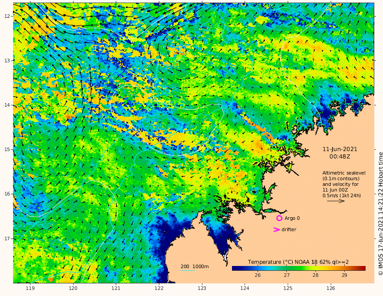Click the 27 colorbar tick label
The width and height of the screenshot is (383, 296).
[x=286, y=275]
